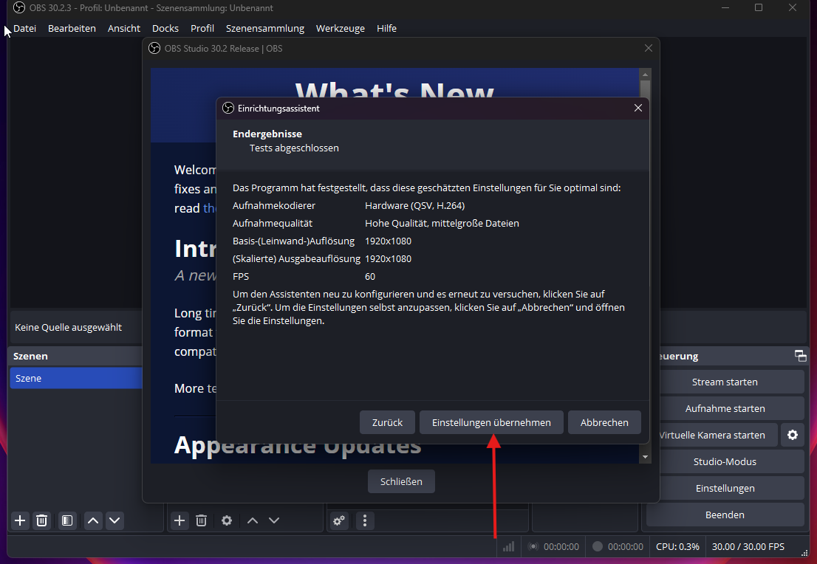The height and width of the screenshot is (564, 817).
Task: Close the Einrichtungsassistent dialog with its X
Action: (638, 108)
